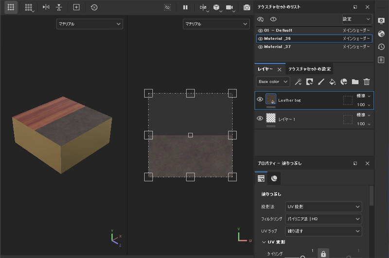Click the tiling slider handle
Viewport: 389px width, 258px height.
point(302,257)
